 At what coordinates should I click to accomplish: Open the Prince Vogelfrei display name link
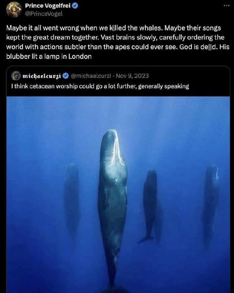click(x=48, y=6)
